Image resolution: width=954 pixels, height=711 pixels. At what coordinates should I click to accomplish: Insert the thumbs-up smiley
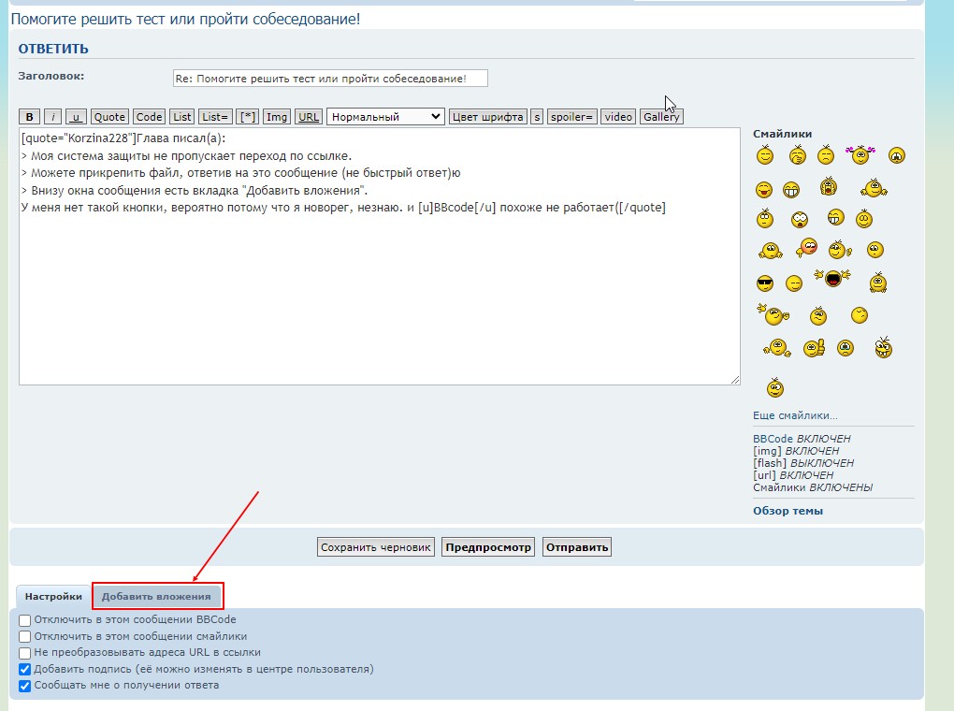point(813,348)
